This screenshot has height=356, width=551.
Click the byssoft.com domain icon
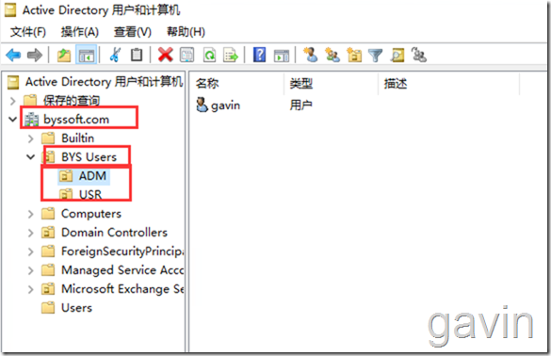[32, 120]
